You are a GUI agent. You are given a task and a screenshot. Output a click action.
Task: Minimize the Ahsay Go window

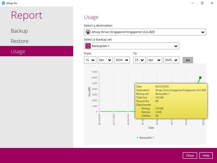(x=192, y=3)
